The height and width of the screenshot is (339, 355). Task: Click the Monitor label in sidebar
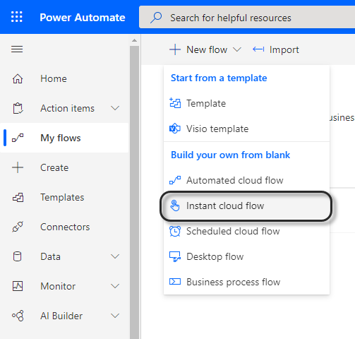pos(58,286)
